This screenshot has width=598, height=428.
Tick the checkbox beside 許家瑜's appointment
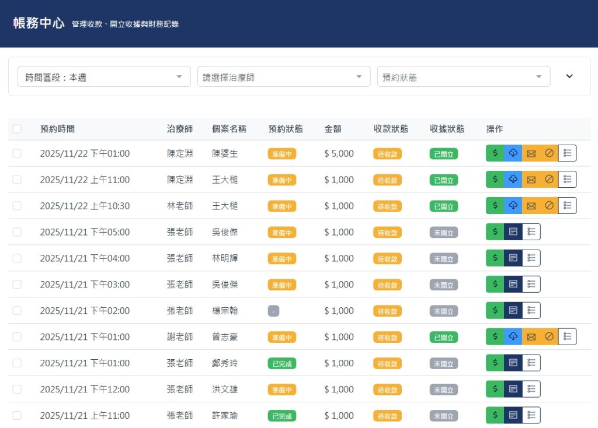[x=17, y=415]
